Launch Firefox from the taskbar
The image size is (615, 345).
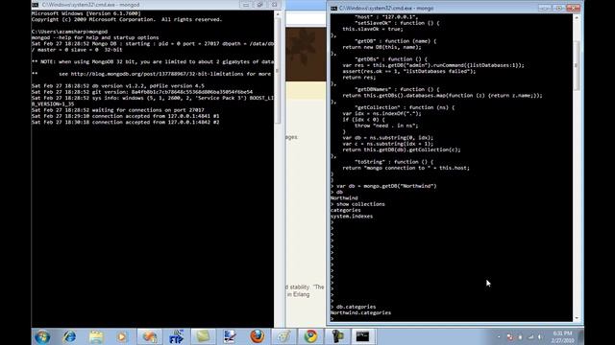(257, 336)
